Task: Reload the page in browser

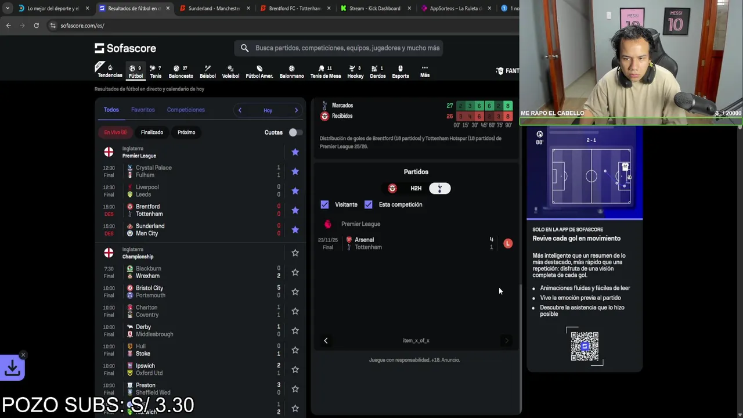Action: pyautogui.click(x=36, y=26)
